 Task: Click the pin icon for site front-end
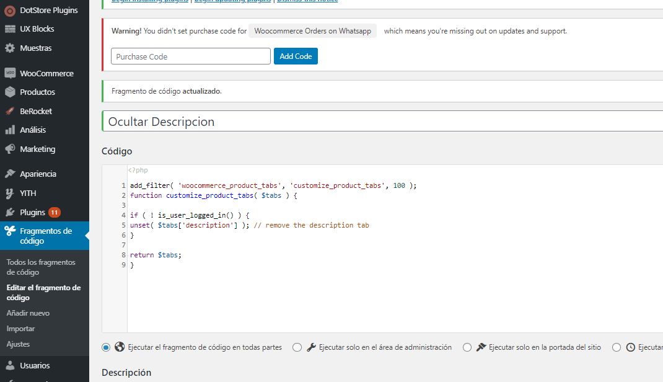tap(481, 347)
